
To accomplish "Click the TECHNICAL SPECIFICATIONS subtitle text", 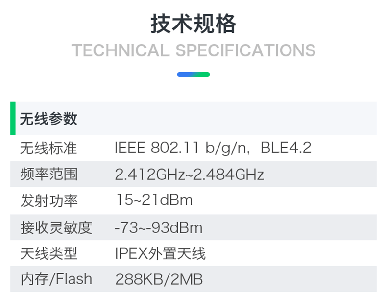I will point(193,50).
